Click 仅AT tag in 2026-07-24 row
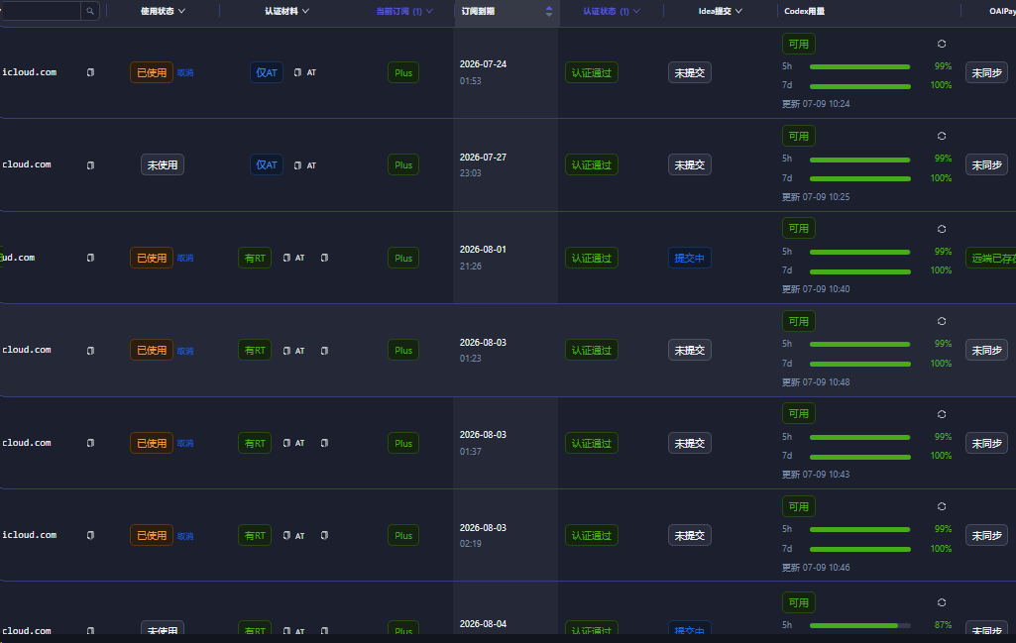The width and height of the screenshot is (1016, 643). click(267, 72)
